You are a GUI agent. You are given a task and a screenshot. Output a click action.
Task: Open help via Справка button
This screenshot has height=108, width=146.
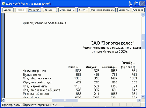pyautogui.click(x=138, y=10)
